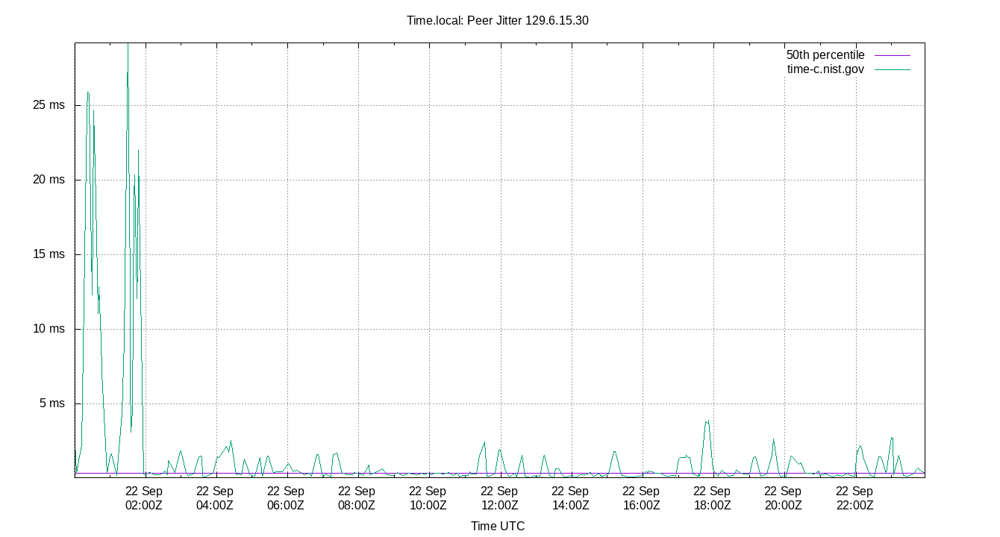Click the '22 Sep 20:00Z' x-axis label
The width and height of the screenshot is (1000, 537).
tap(783, 498)
